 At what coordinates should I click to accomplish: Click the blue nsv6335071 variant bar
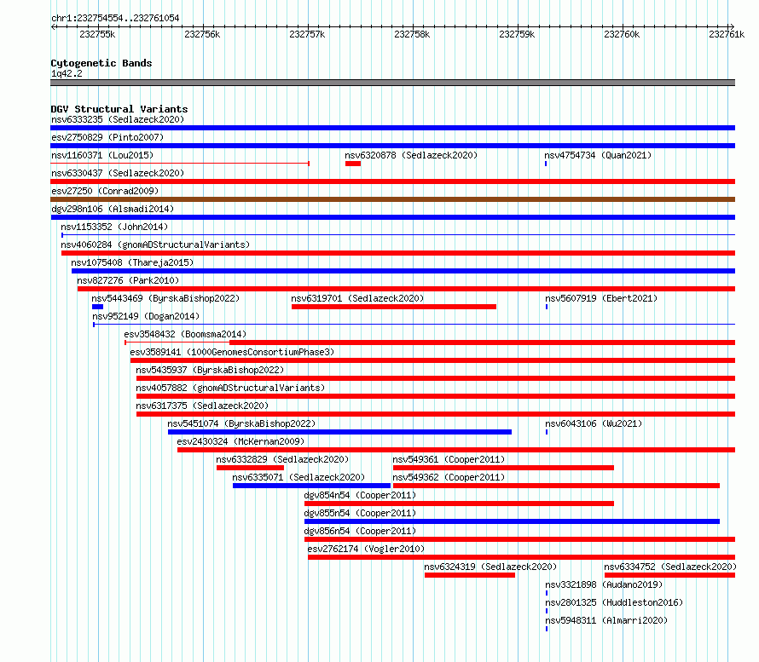click(312, 486)
